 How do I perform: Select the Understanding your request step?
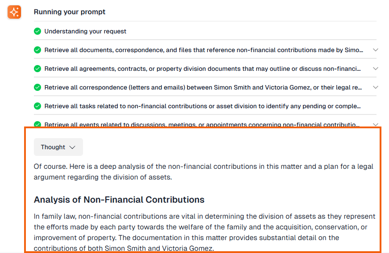pos(85,32)
